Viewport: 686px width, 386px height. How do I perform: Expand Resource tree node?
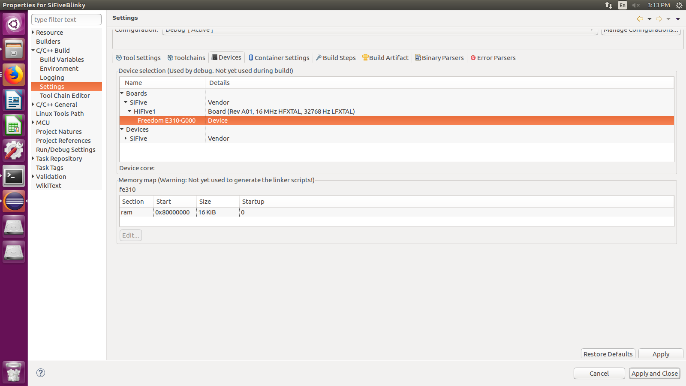pyautogui.click(x=33, y=32)
